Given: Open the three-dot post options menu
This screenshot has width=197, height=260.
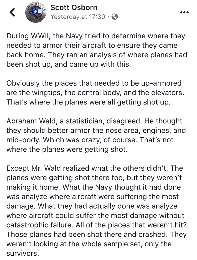Looking at the screenshot, I should [184, 12].
